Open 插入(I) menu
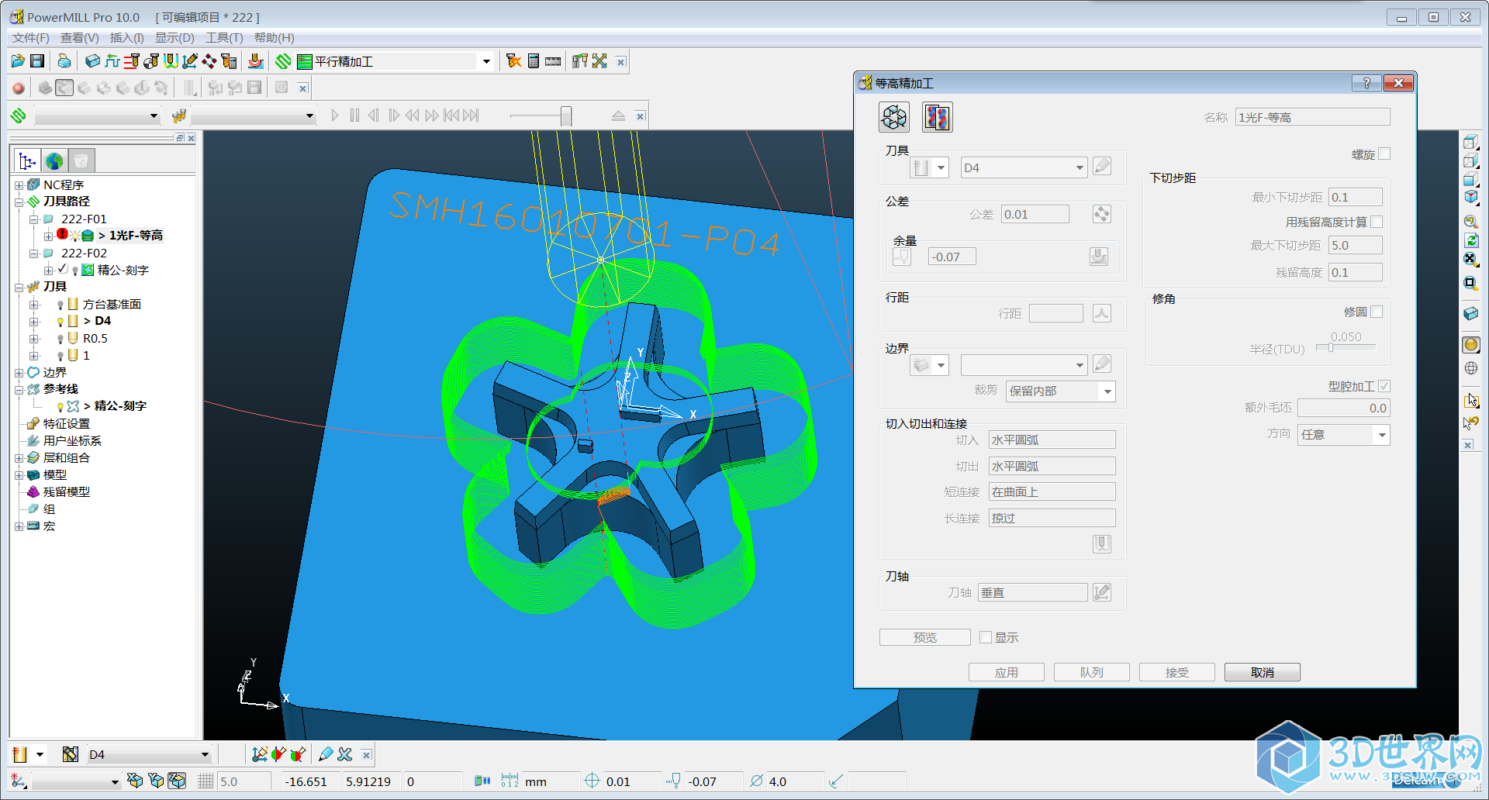 [x=127, y=38]
